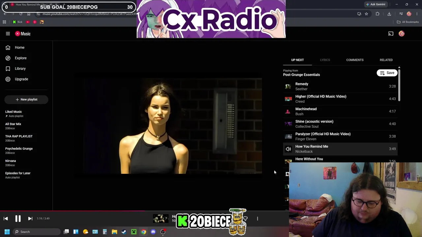This screenshot has width=422, height=237.
Task: Expand the All Bookmarks folder
Action: pyautogui.click(x=408, y=22)
